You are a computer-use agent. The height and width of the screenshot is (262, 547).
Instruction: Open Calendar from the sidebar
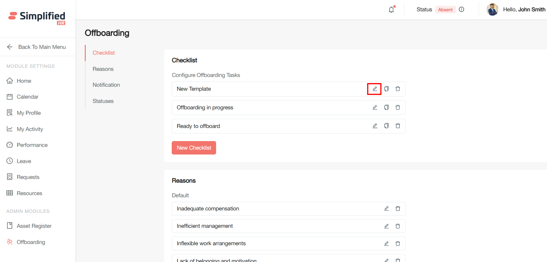point(27,97)
